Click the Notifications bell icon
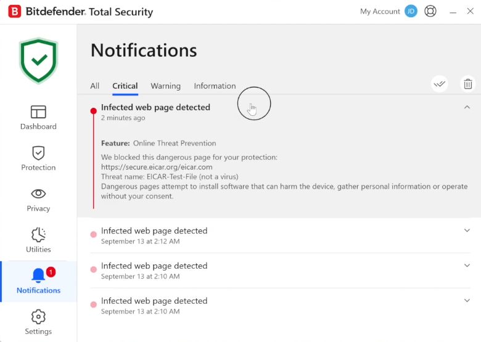The image size is (481, 342). coord(38,275)
